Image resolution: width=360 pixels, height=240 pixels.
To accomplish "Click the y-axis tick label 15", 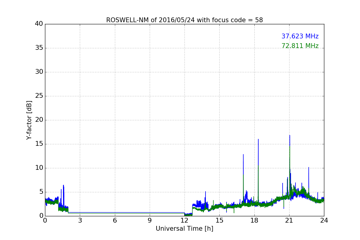I will pyautogui.click(x=39, y=144).
